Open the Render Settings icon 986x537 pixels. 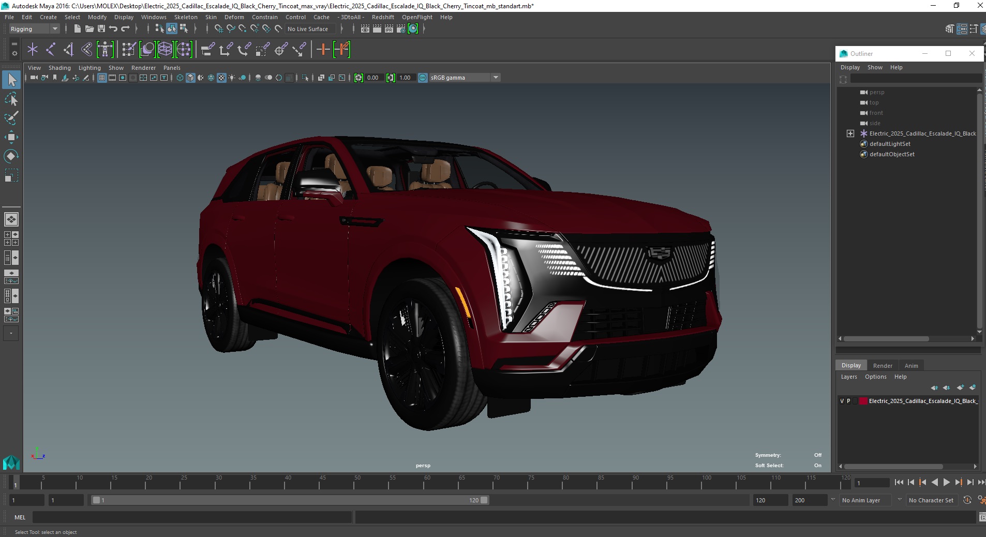click(x=401, y=29)
